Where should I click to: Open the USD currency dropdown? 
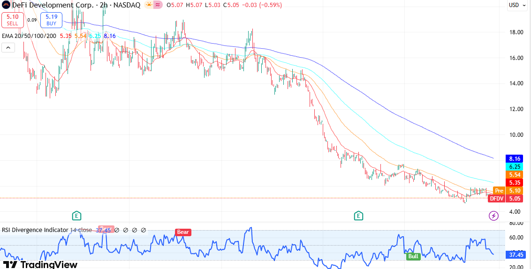click(517, 5)
